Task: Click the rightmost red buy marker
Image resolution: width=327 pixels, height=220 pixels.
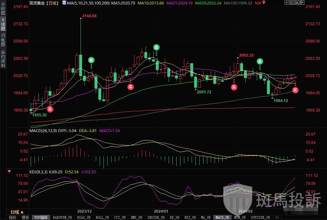Action: tap(295, 90)
